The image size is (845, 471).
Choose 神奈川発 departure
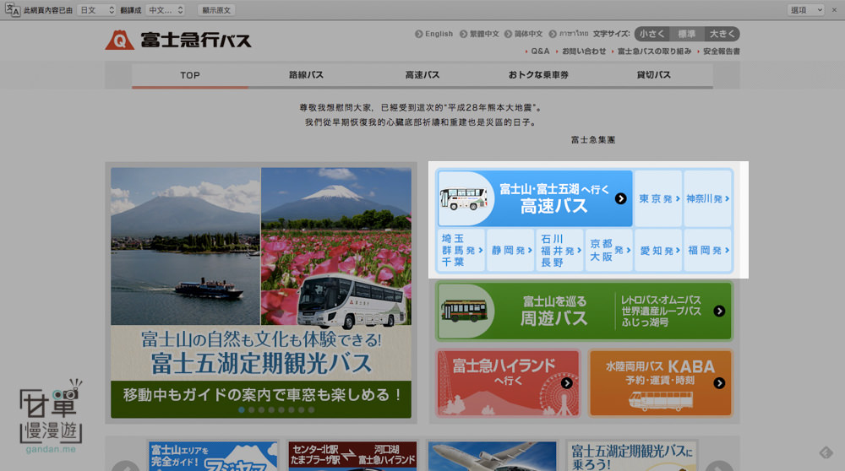707,198
